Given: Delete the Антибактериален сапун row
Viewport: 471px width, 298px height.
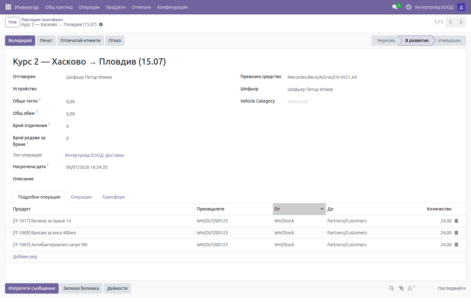Looking at the screenshot, I should point(456,245).
